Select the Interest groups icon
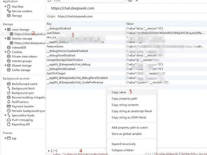Viewport: 207px width, 155px height. click(x=9, y=61)
